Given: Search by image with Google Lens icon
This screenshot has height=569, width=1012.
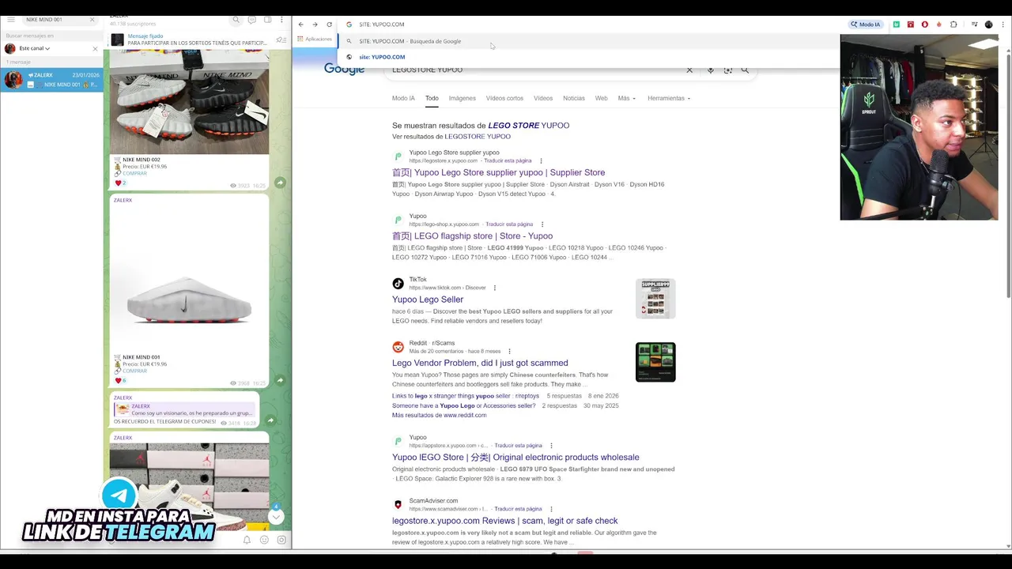Looking at the screenshot, I should tap(727, 70).
